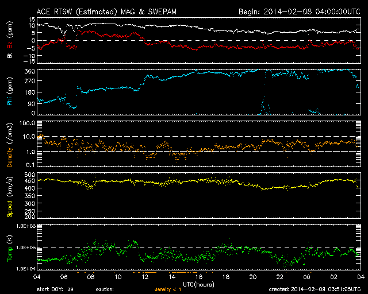Click inside the Bt Bz magnetic field plot panel
The height and width of the screenshot is (294, 368).
(x=199, y=40)
